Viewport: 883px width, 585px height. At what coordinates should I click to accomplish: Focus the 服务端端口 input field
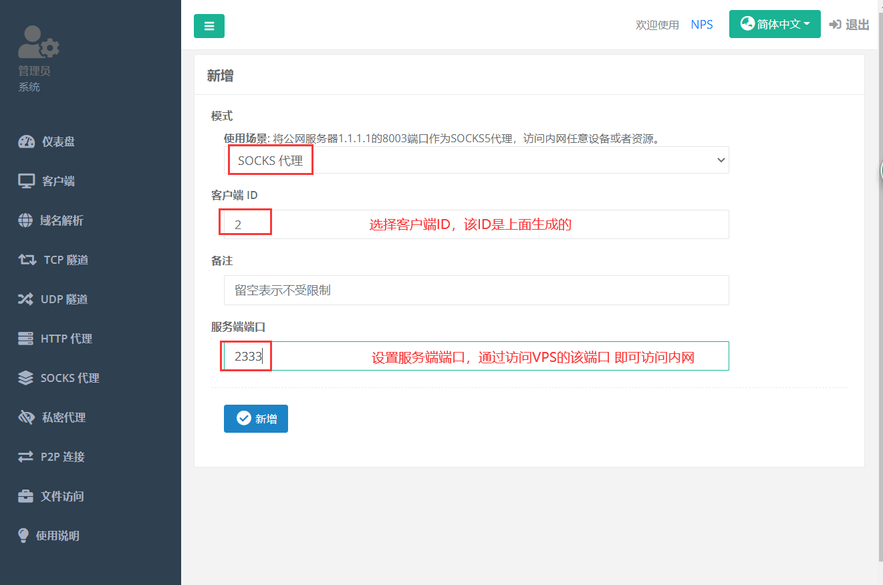pyautogui.click(x=476, y=356)
